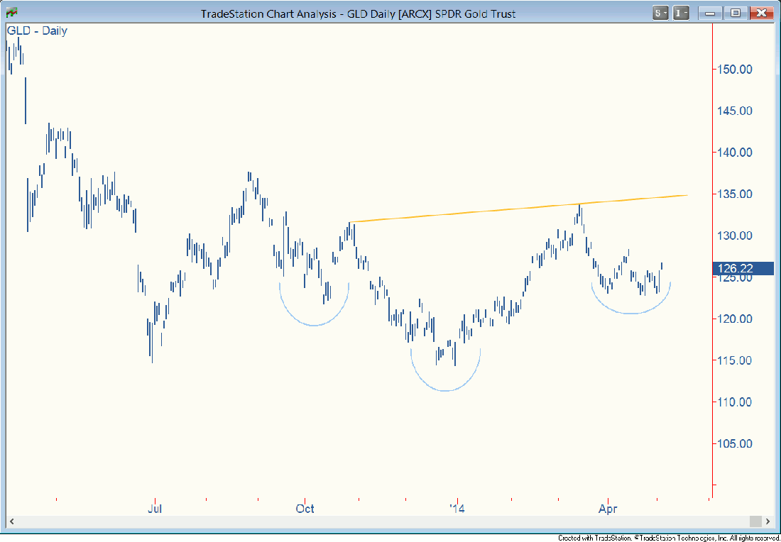Click the Oct label on time axis
781x542 pixels.
[x=305, y=509]
